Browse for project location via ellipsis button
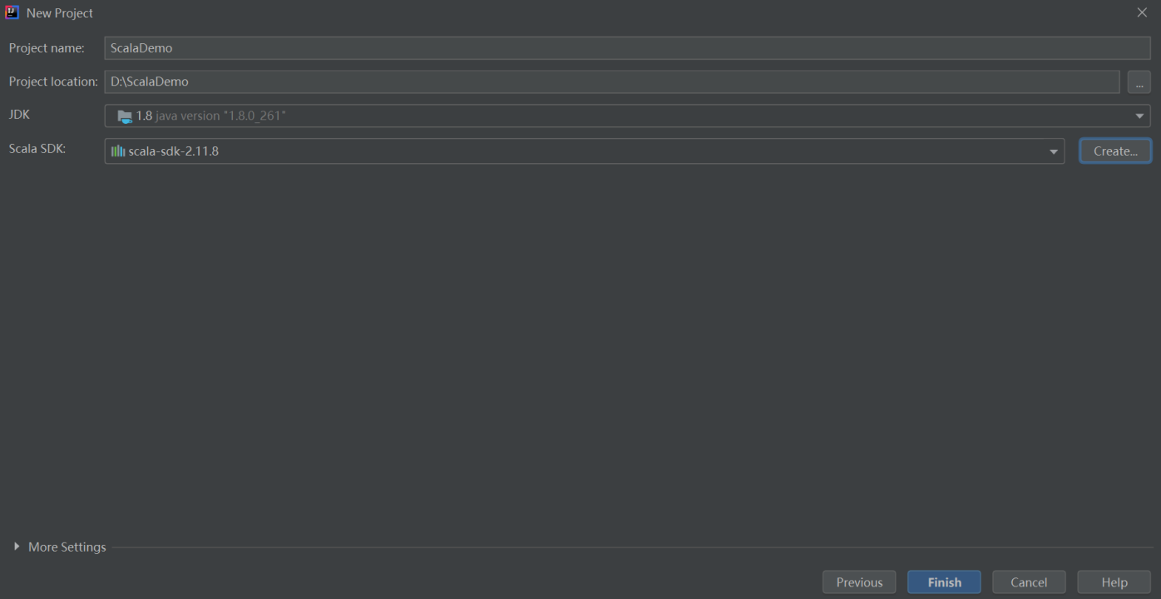 coord(1139,82)
